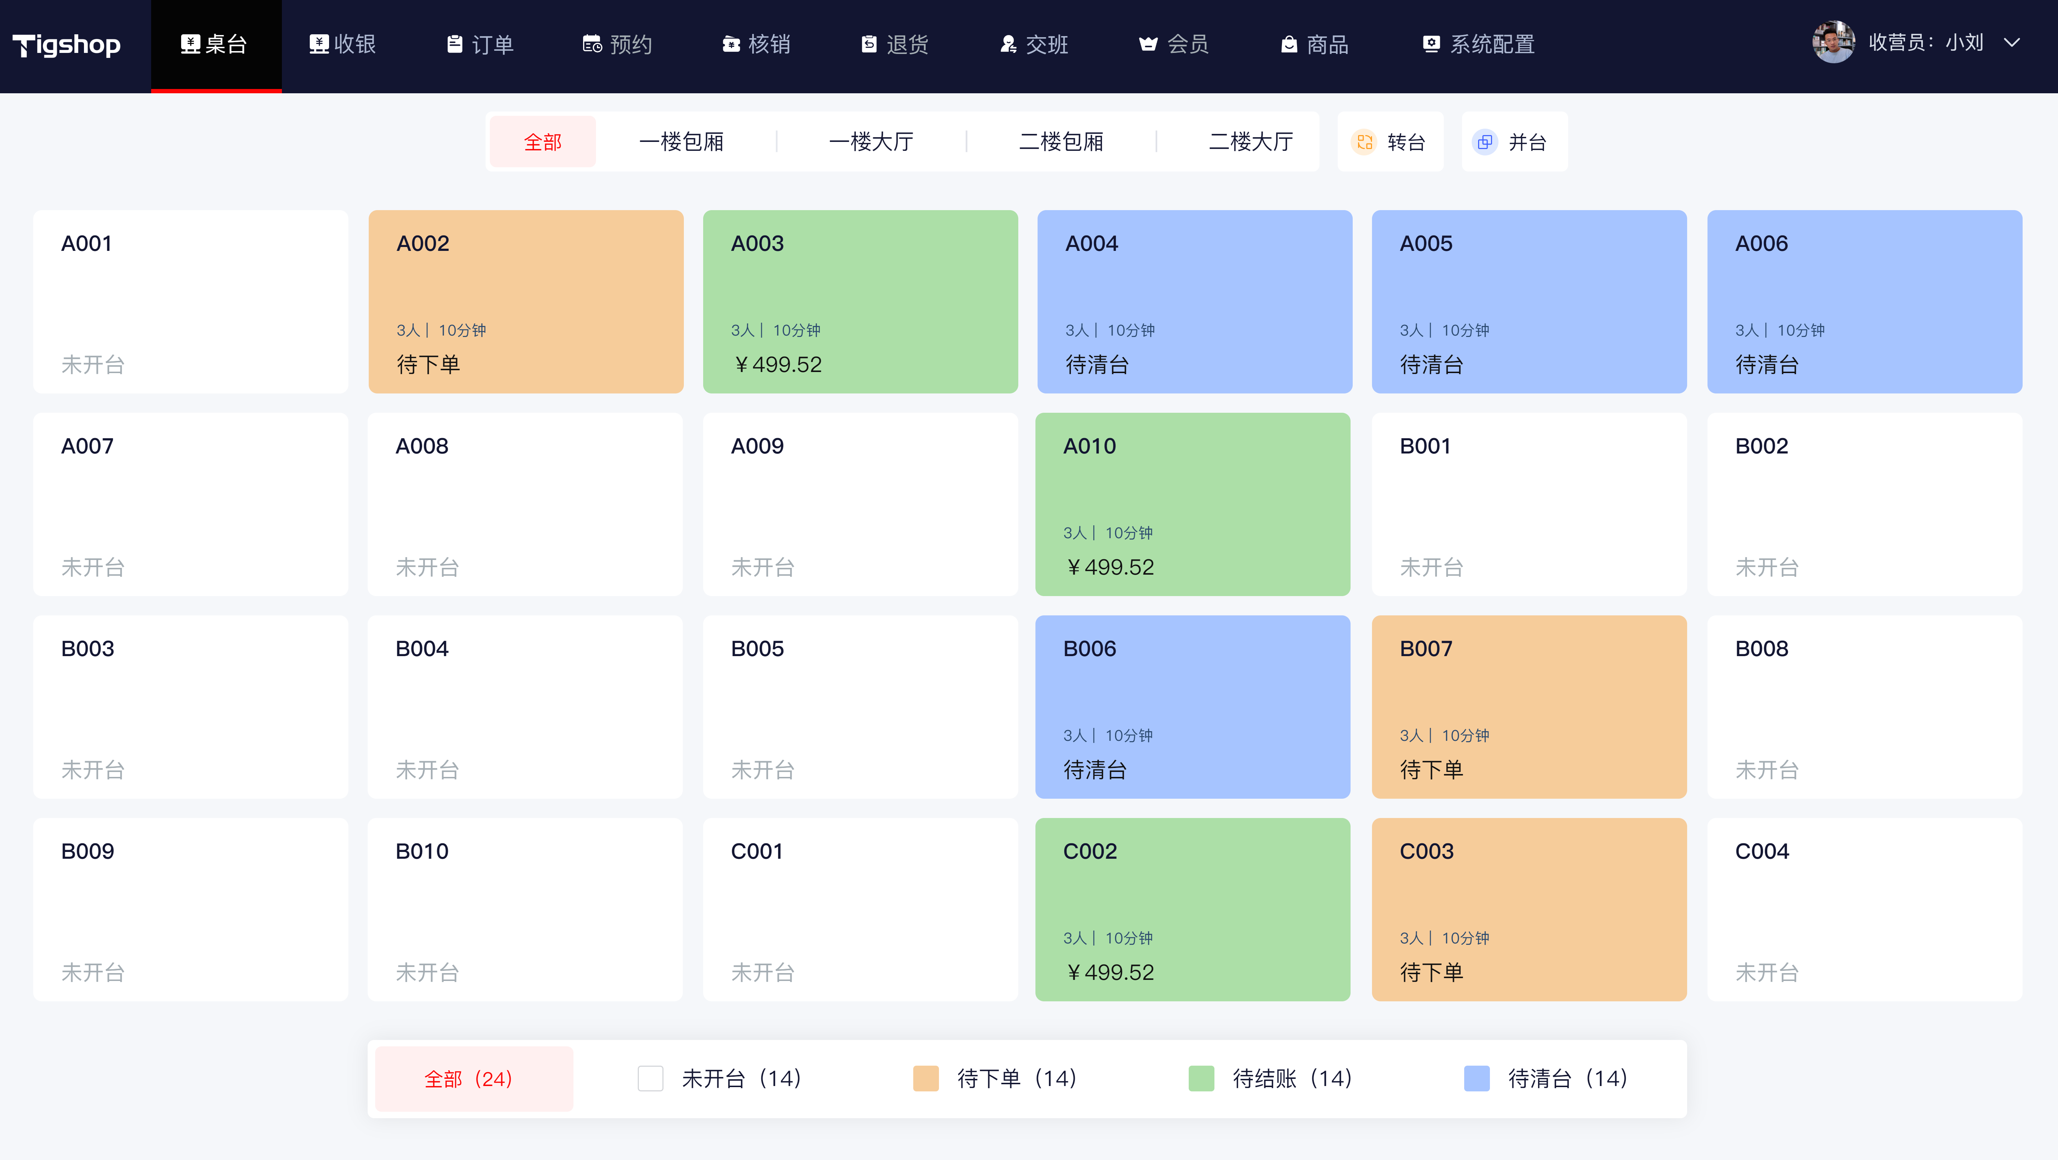Open table card A001
2058x1160 pixels.
(x=190, y=302)
